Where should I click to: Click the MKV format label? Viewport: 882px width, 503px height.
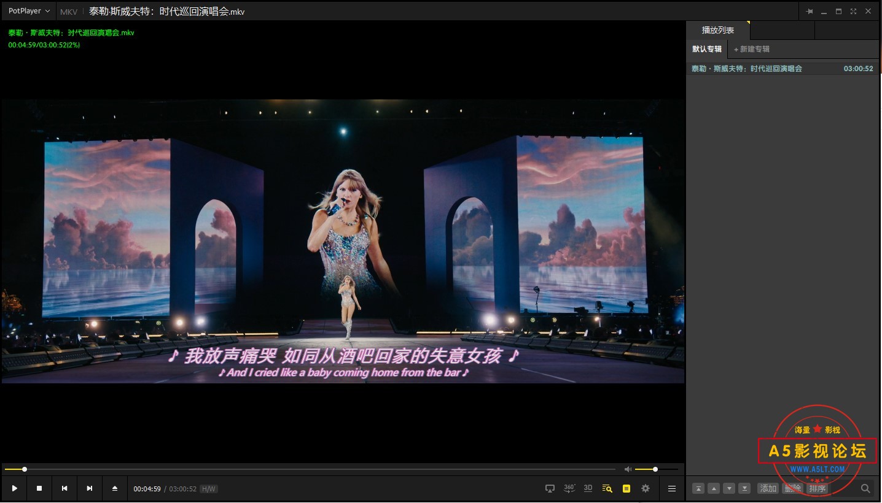coord(69,12)
